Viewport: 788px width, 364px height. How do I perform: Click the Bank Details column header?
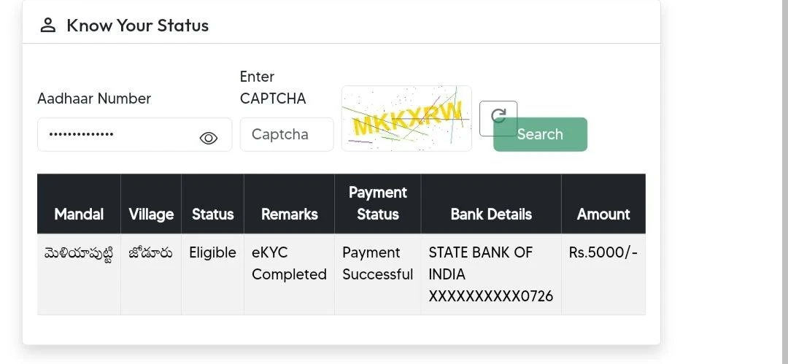tap(491, 214)
